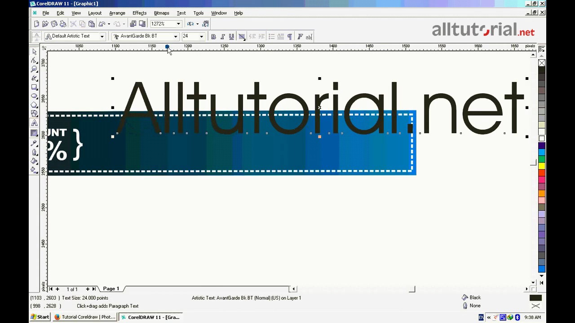Click the Import icon in the toolbar
Screen dimensions: 575x323
(x=133, y=24)
